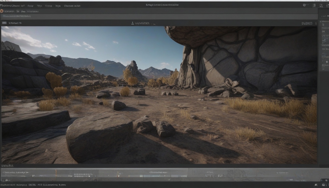The width and height of the screenshot is (329, 188).
Task: Open the circular search icon in the top-right header
Action: 305,5
